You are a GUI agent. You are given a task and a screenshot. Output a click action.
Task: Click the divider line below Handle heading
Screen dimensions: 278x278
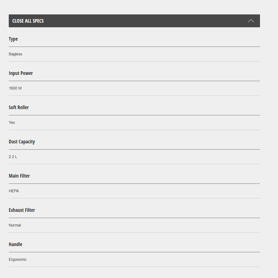pyautogui.click(x=134, y=252)
